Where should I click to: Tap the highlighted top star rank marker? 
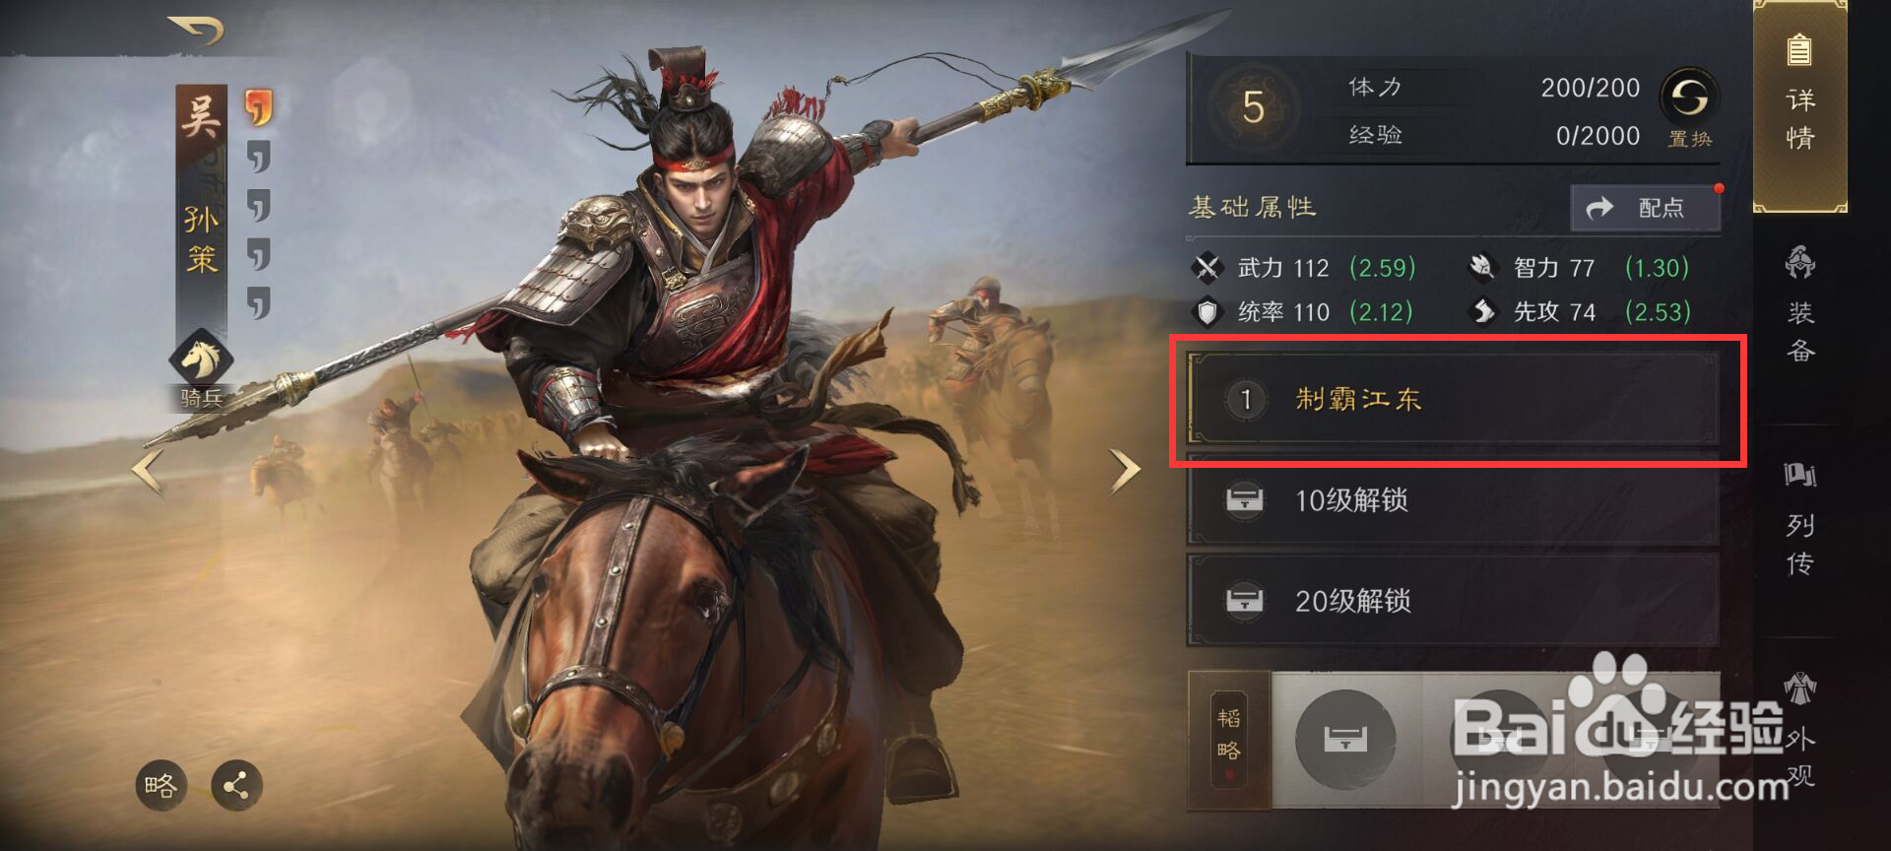coord(258,107)
